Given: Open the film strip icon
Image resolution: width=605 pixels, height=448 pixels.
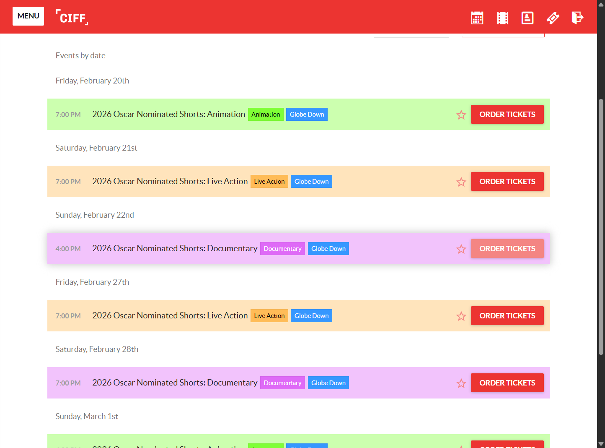Looking at the screenshot, I should click(x=502, y=18).
